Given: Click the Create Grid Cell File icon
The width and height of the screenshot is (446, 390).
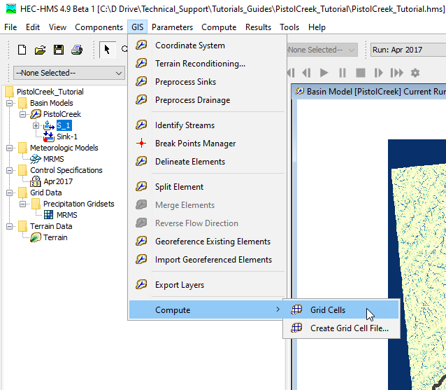Looking at the screenshot, I should (296, 328).
